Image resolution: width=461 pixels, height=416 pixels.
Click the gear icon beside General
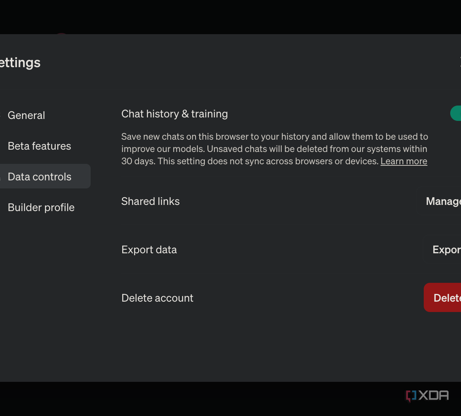(1, 115)
